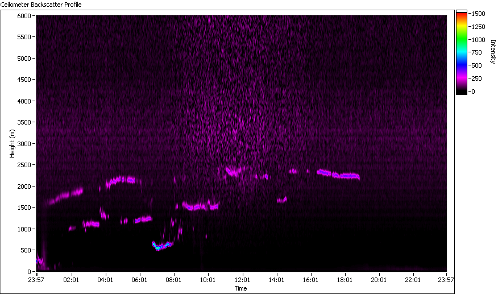Click the cyan cloud base near 07:00
The height and width of the screenshot is (294, 498).
[x=161, y=246]
